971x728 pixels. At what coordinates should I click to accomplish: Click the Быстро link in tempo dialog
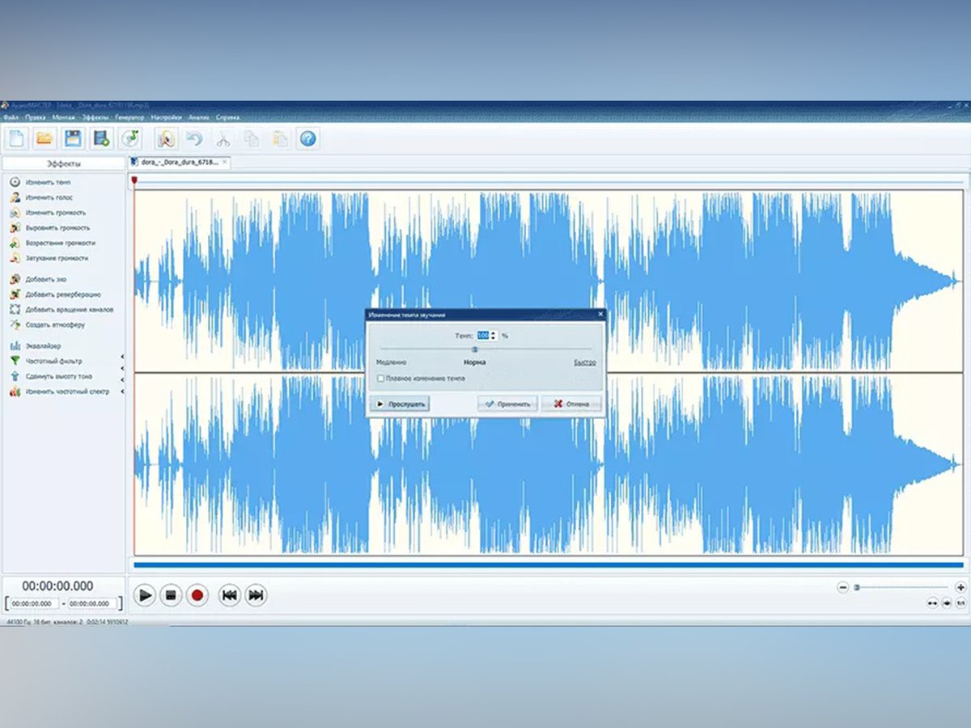pos(585,362)
